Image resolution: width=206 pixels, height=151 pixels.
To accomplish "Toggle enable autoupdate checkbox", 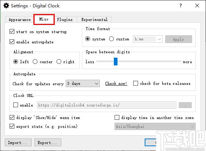I will tap(12, 42).
